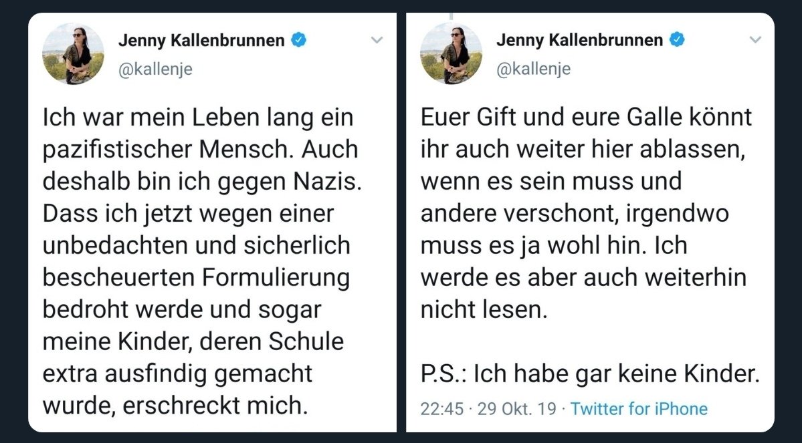Image resolution: width=802 pixels, height=443 pixels.
Task: Click the verified badge on the right tweet
Action: coord(678,40)
